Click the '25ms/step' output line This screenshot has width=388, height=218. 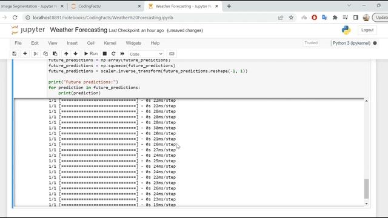click(x=112, y=161)
